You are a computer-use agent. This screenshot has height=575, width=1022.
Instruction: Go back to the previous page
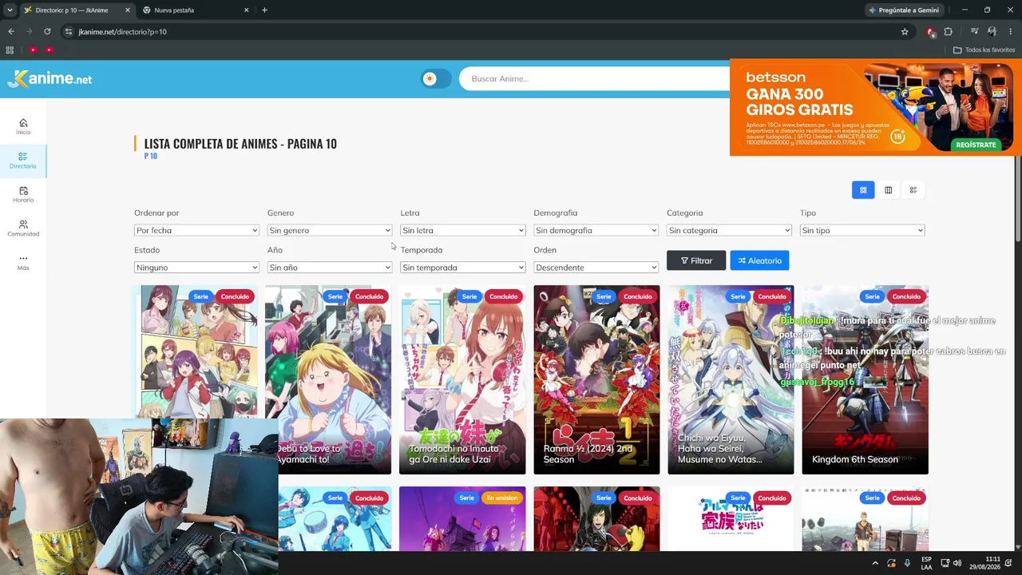pos(11,32)
